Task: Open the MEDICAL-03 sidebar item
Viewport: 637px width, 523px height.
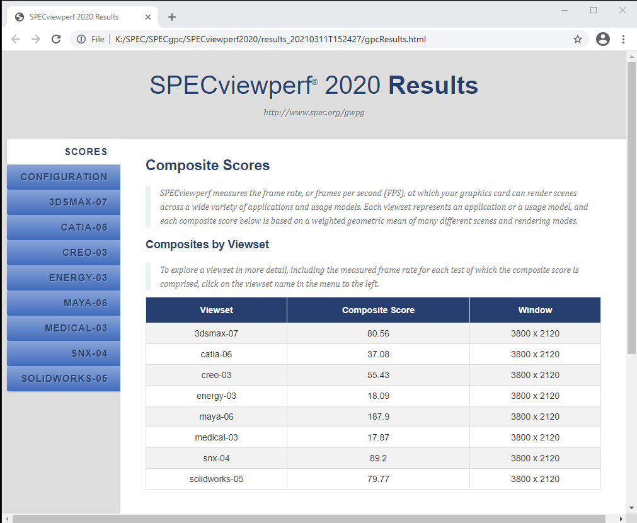Action: [x=64, y=328]
